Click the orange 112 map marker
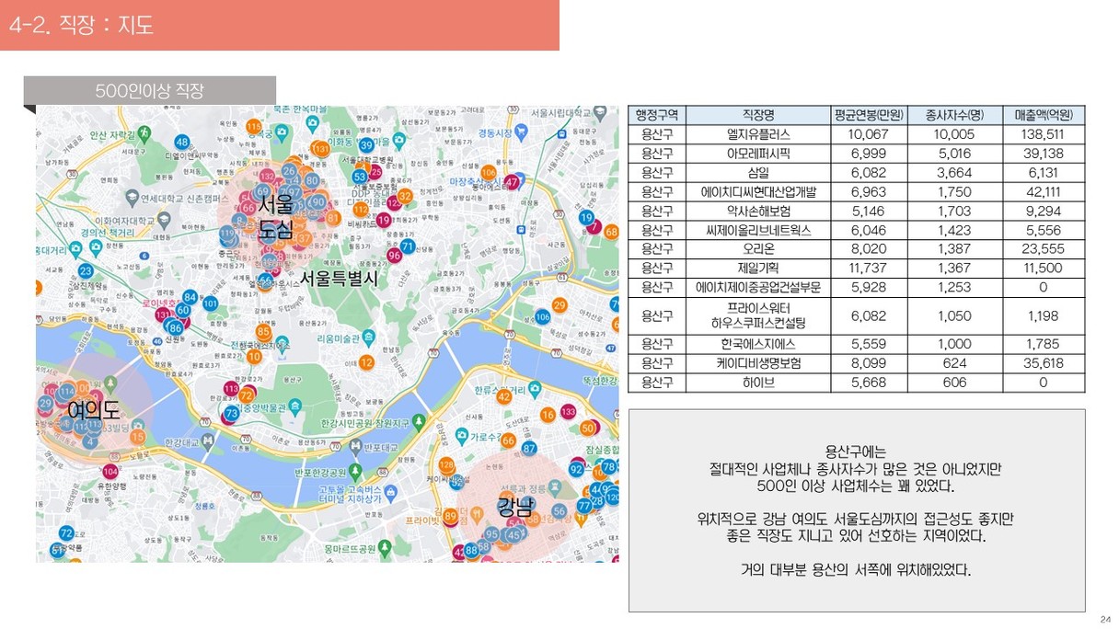1119x629 pixels. 361,210
